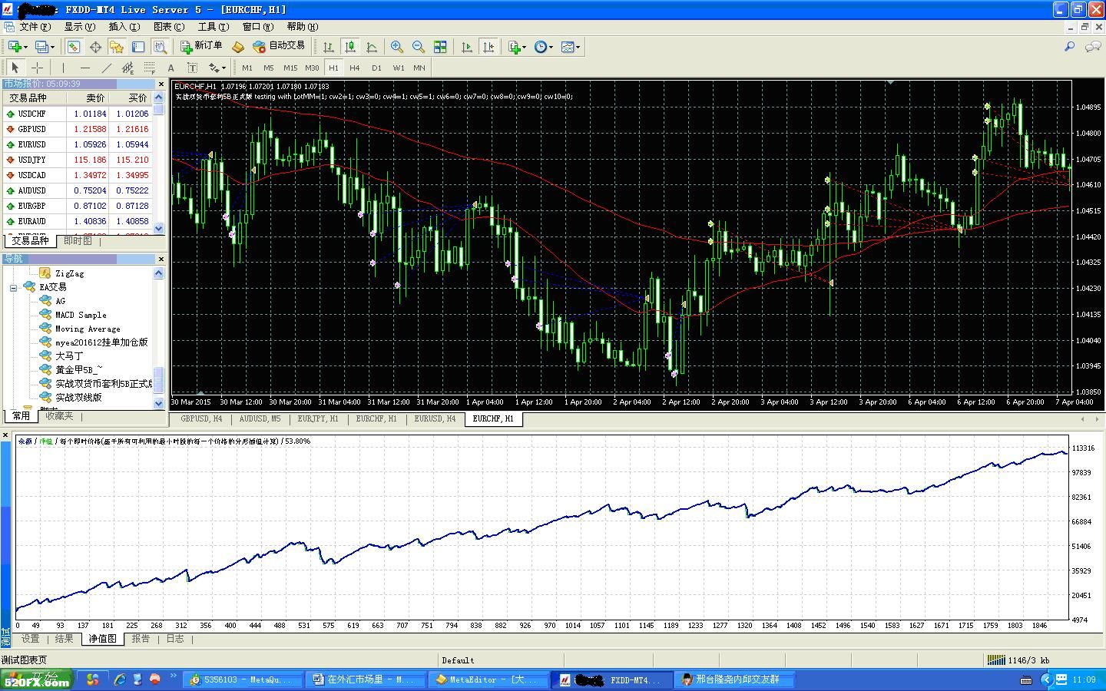1106x691 pixels.
Task: Open the MetaEditor book icon
Action: pyautogui.click(x=238, y=47)
